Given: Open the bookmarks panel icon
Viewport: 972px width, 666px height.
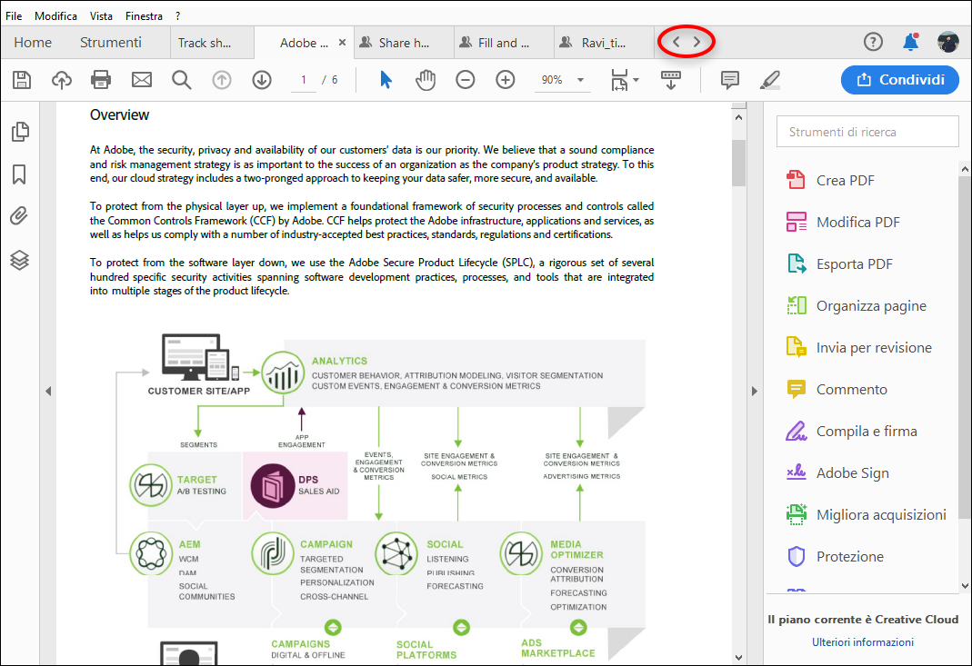Looking at the screenshot, I should coord(19,174).
